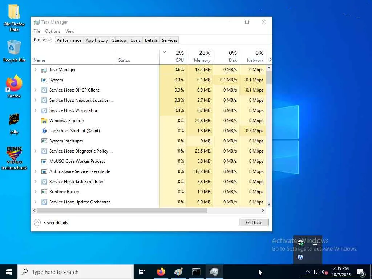
Task: Switch to the Performance tab
Action: tap(69, 40)
